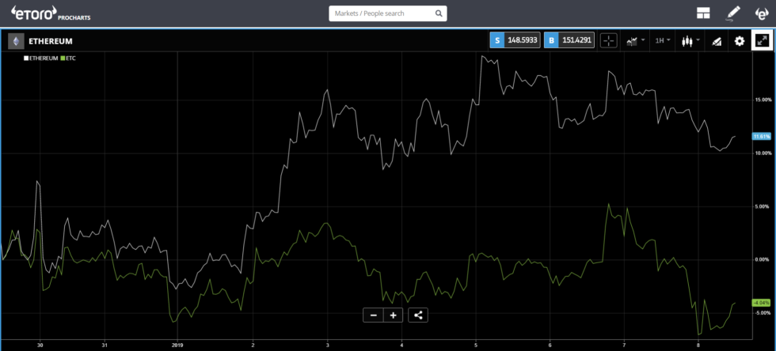Zoom in the chart with plus button
The height and width of the screenshot is (351, 776).
click(393, 315)
